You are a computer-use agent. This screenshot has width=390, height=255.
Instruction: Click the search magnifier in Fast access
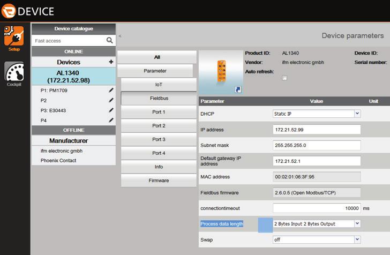coord(109,40)
